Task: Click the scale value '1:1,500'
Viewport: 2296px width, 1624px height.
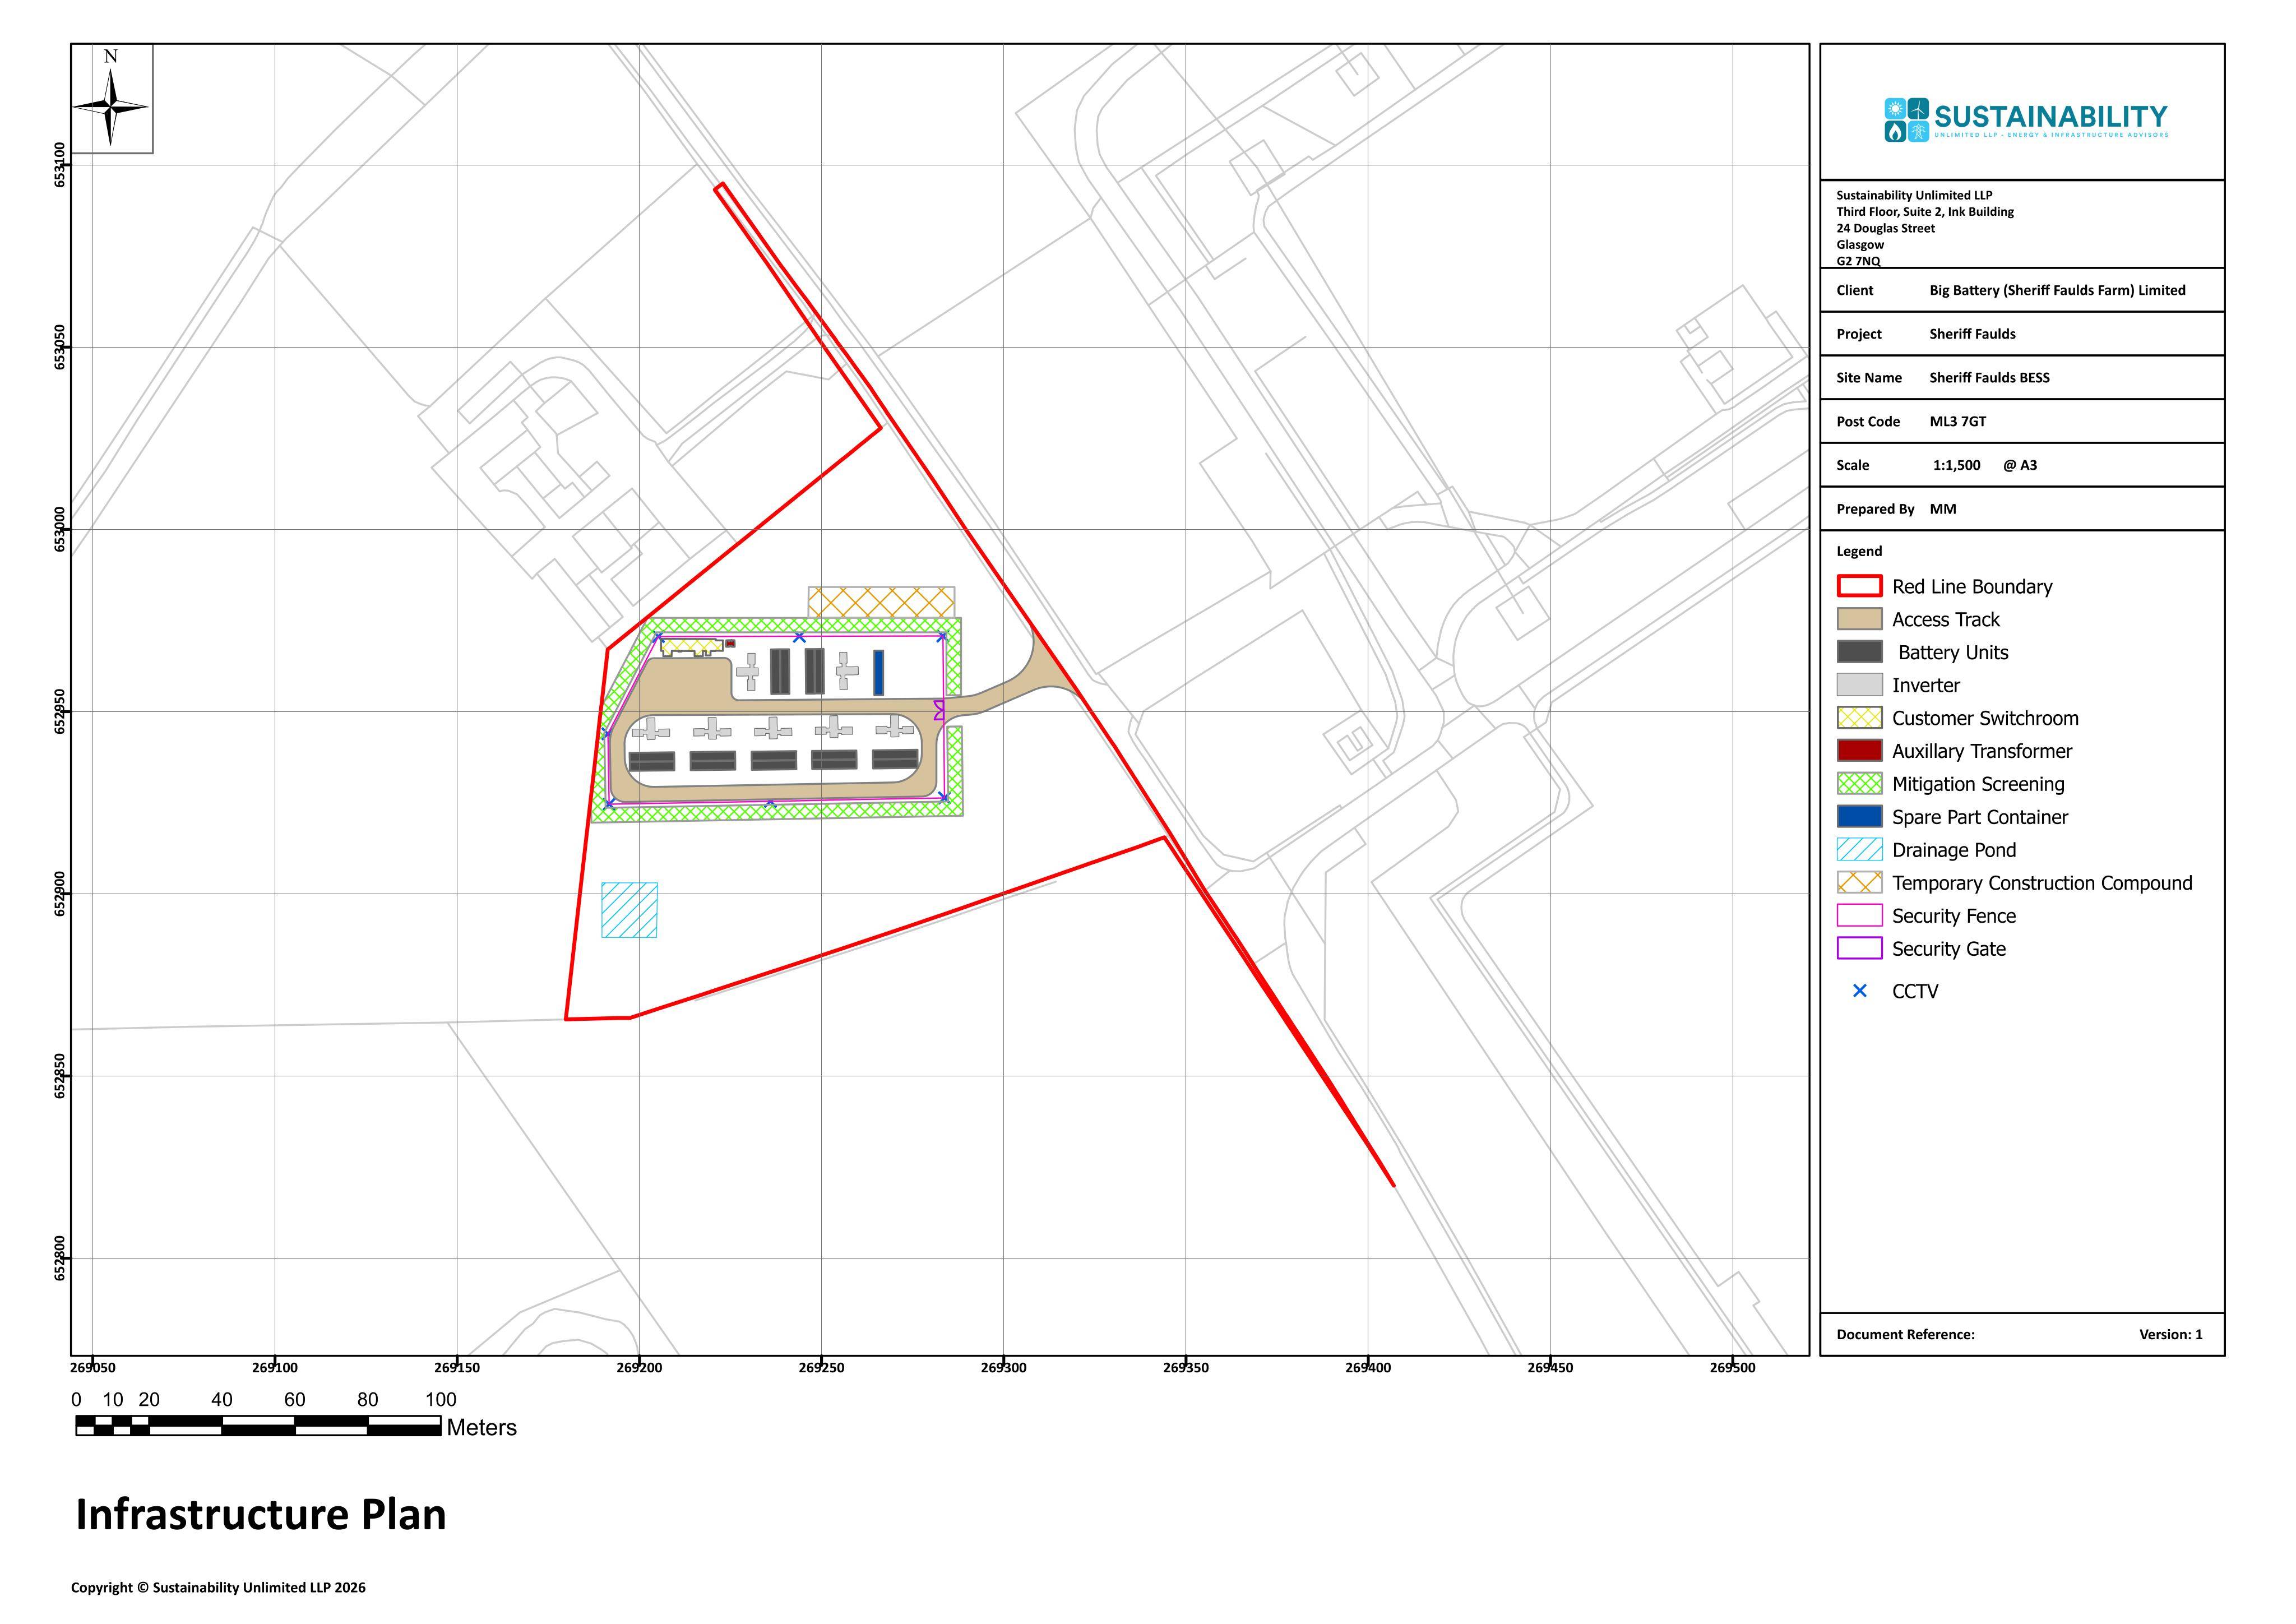Action: coord(1956,465)
